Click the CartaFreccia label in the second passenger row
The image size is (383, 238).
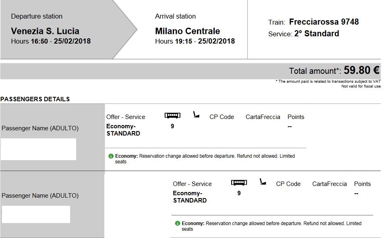click(x=329, y=184)
